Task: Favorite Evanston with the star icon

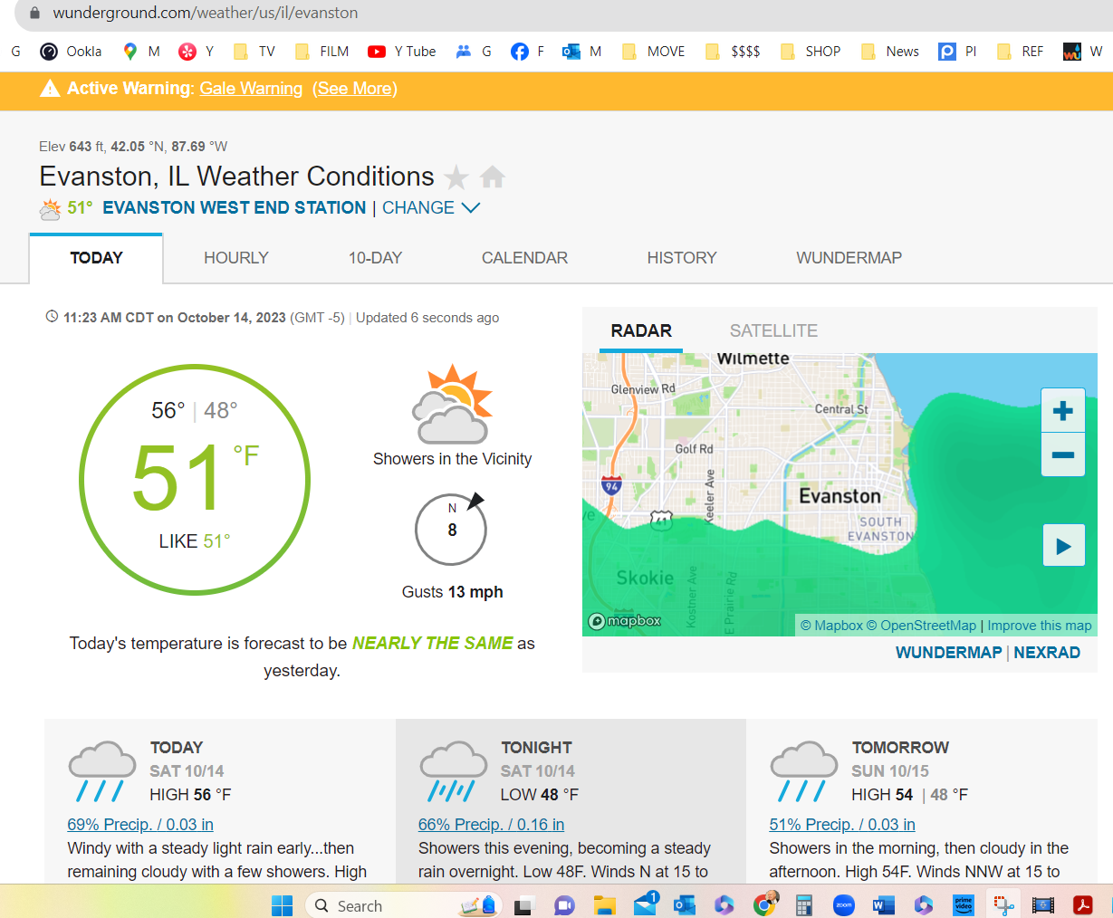Action: (x=456, y=177)
